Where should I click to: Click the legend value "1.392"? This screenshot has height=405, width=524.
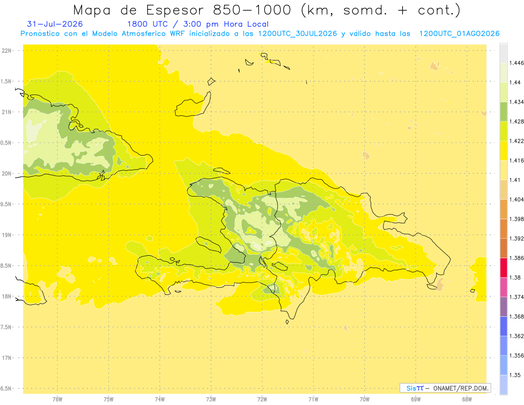click(517, 239)
